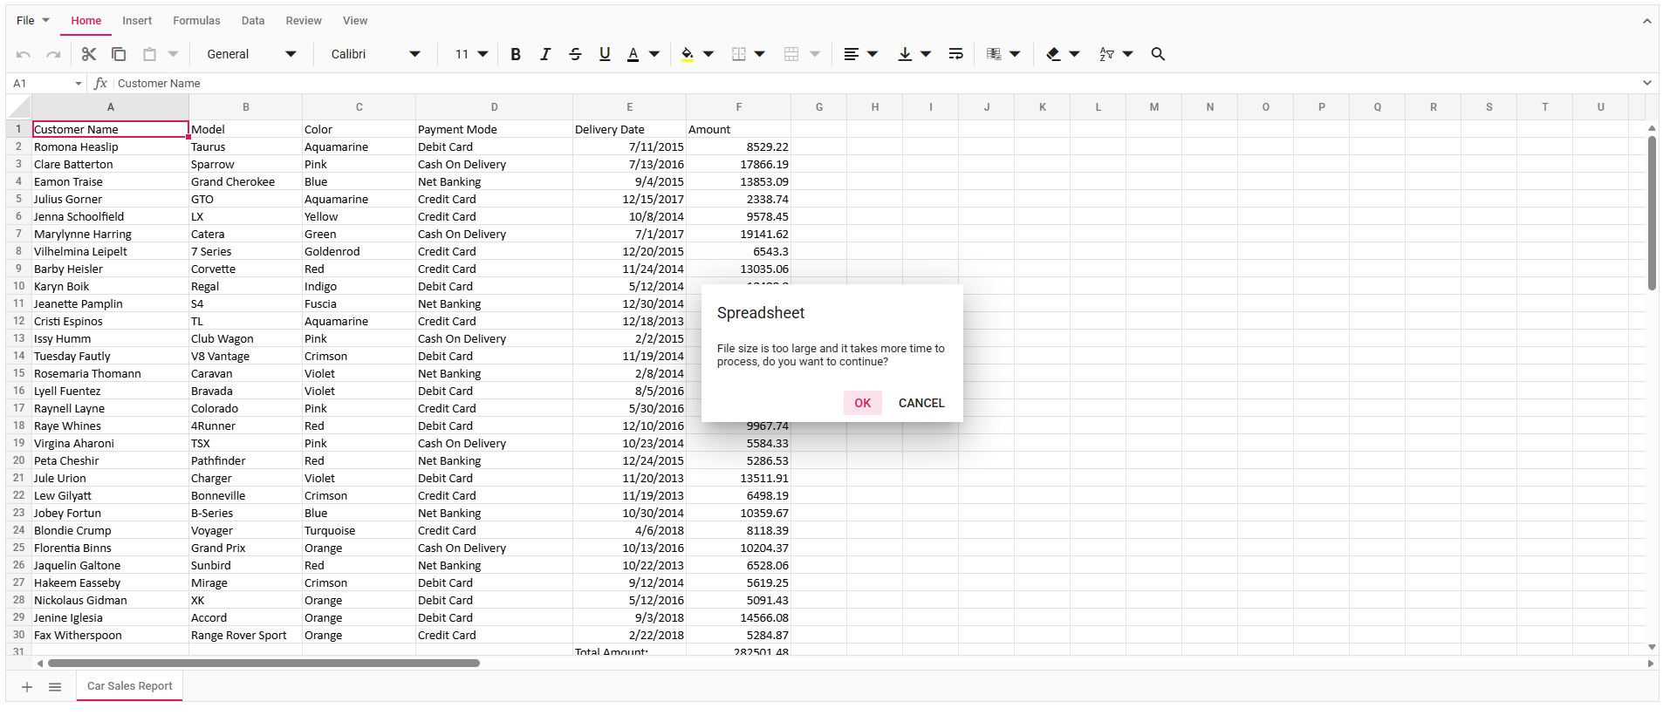This screenshot has height=715, width=1663.
Task: Select cell 'Romona Heaslip'
Action: coord(111,146)
